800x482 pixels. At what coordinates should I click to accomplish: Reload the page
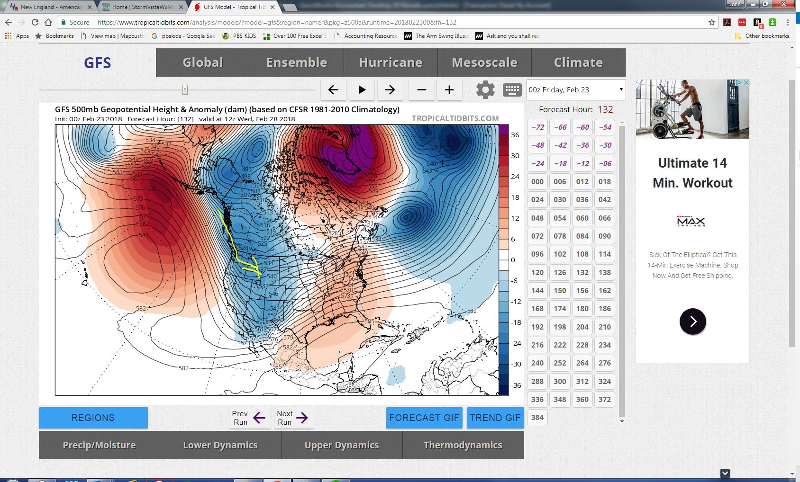click(35, 22)
